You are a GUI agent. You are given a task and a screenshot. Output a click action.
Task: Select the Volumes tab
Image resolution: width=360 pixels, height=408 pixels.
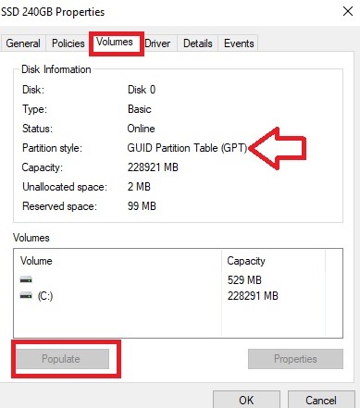coord(115,42)
